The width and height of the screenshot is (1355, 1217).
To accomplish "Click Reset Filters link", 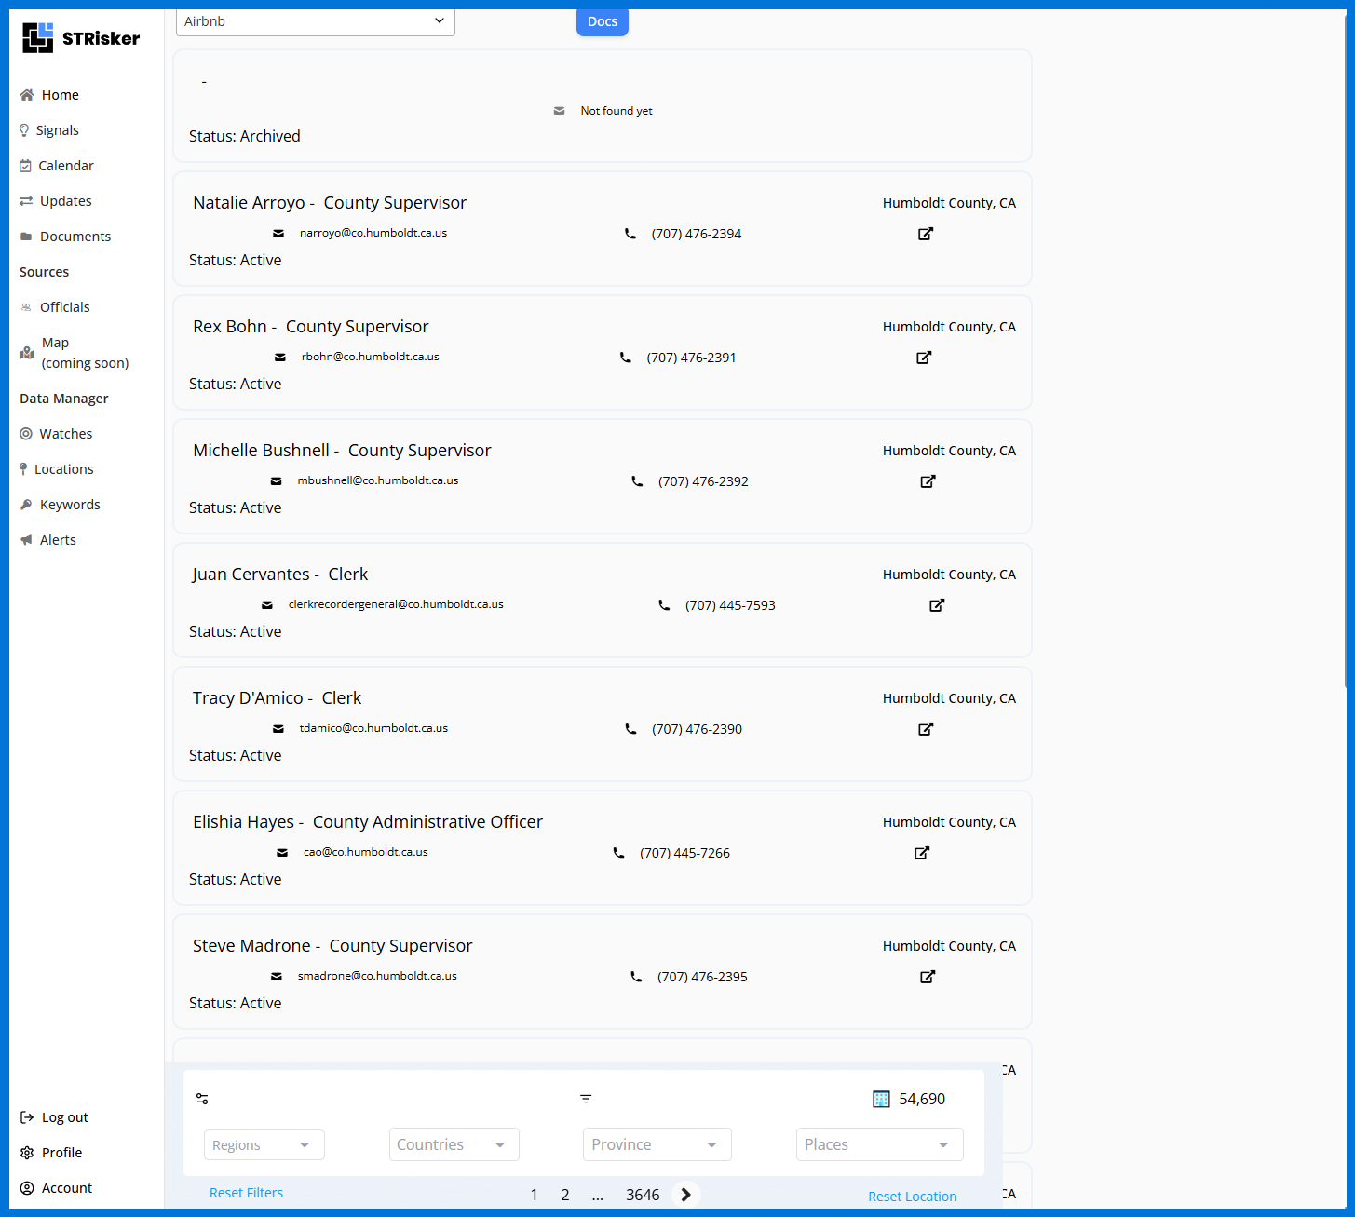I will click(x=246, y=1193).
